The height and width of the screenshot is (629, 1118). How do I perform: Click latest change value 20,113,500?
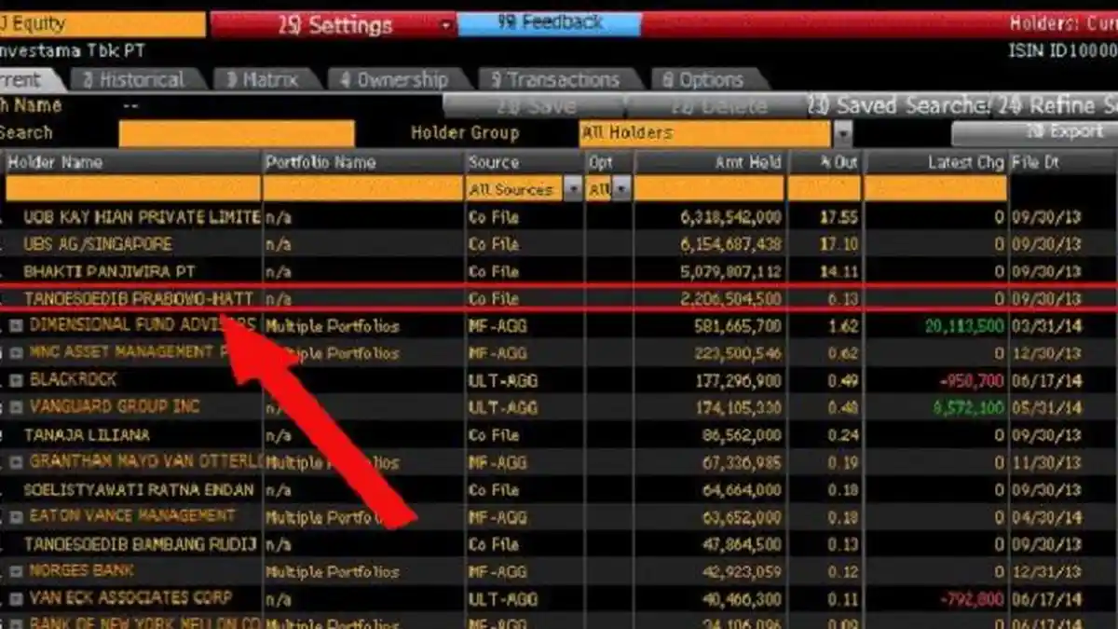tap(964, 326)
